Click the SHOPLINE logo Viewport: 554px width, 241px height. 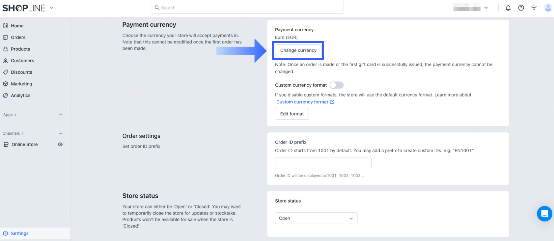tap(24, 8)
